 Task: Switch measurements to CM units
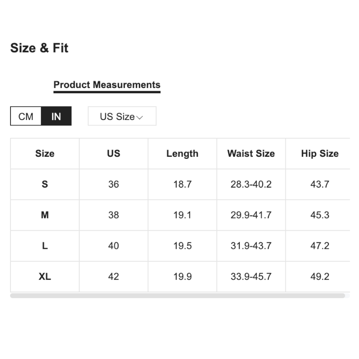[x=26, y=116]
